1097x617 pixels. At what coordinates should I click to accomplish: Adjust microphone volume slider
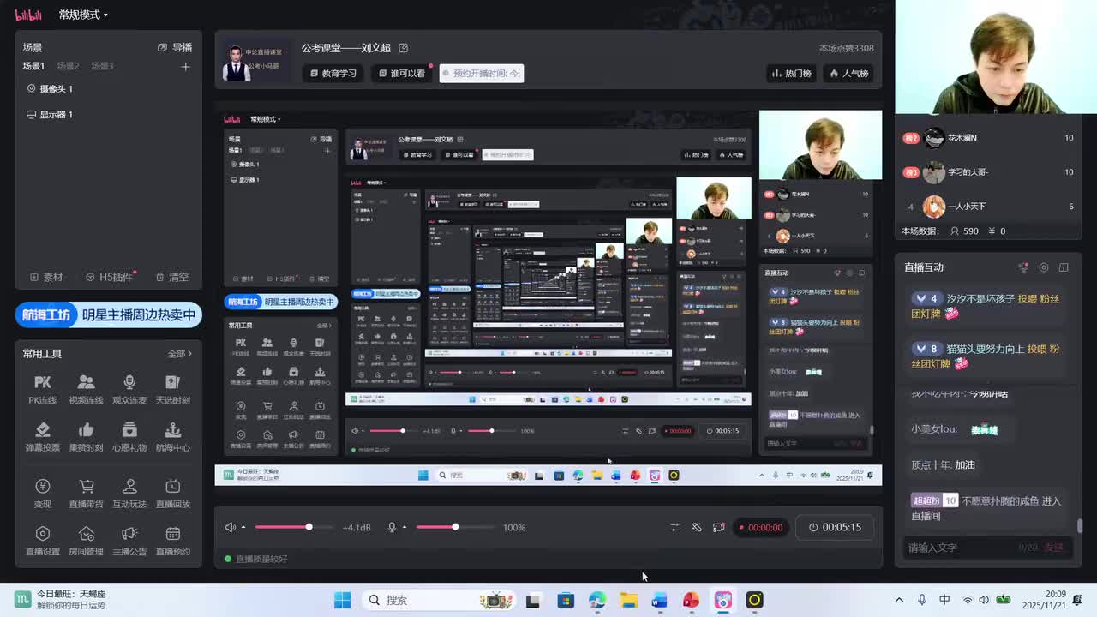point(454,527)
